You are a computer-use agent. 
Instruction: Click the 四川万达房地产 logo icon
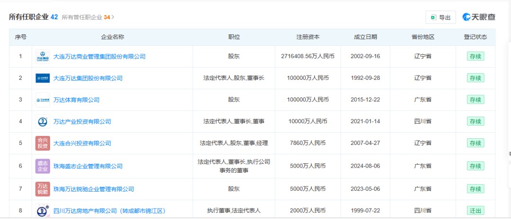tap(43, 211)
